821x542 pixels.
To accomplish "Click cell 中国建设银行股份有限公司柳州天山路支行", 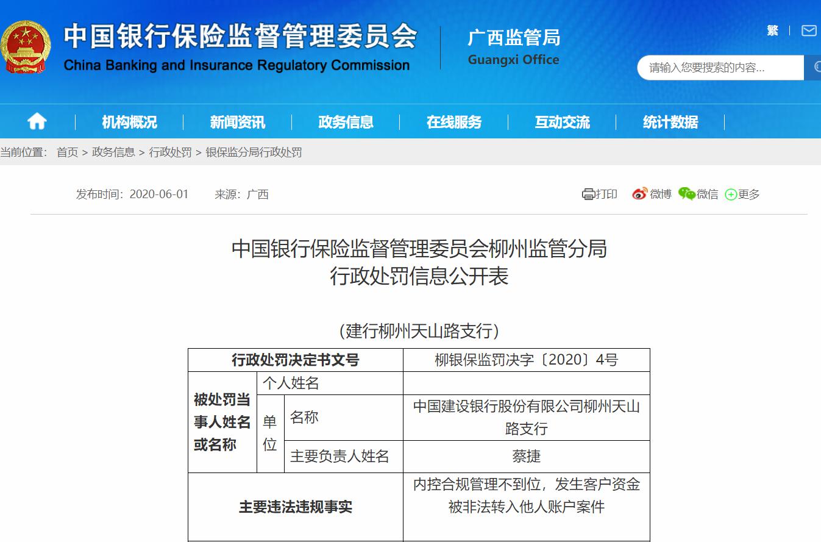I will 527,418.
